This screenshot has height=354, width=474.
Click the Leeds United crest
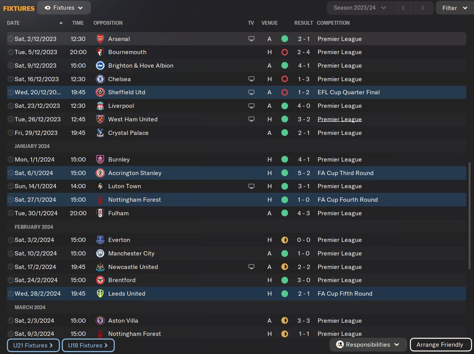pyautogui.click(x=100, y=294)
